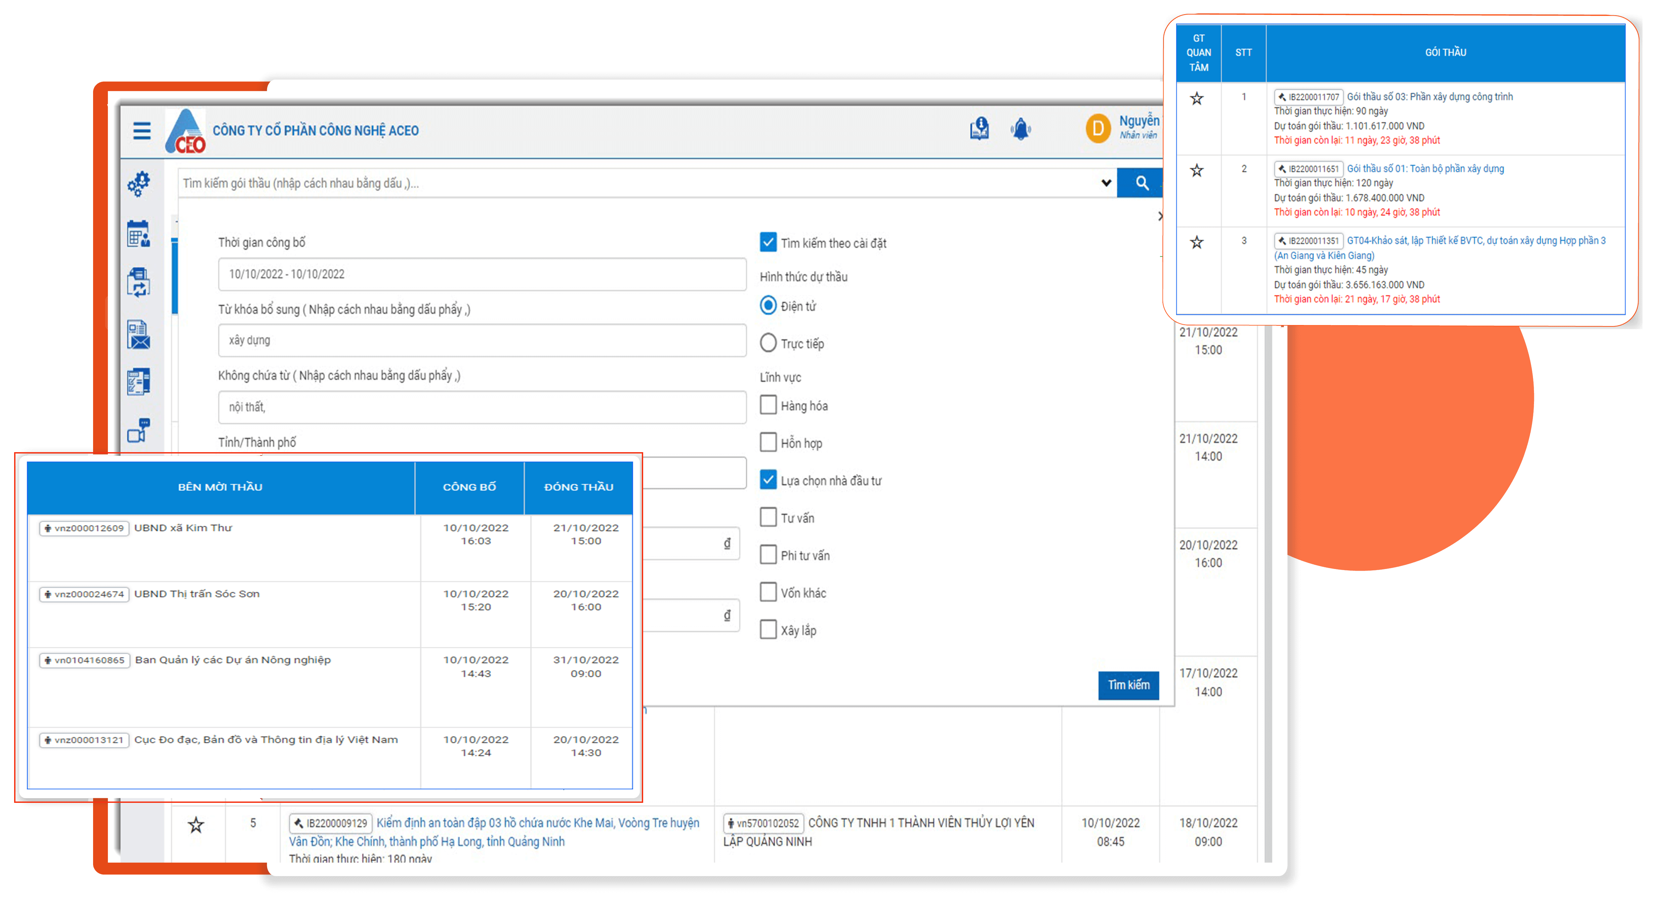Open the device chat sidebar icon
The image size is (1658, 909).
[x=138, y=430]
